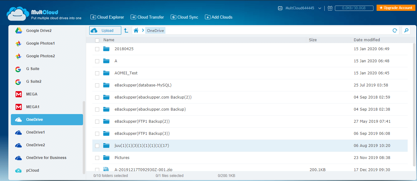The image size is (417, 181).
Task: Open the search magnifier button
Action: (x=406, y=30)
